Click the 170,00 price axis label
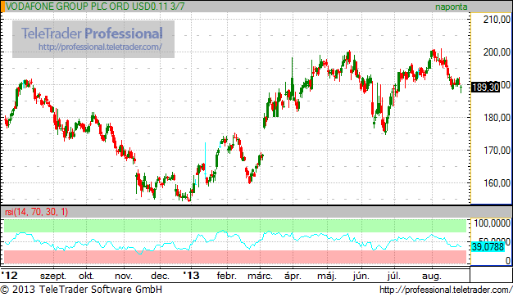513x297 pixels. point(497,151)
